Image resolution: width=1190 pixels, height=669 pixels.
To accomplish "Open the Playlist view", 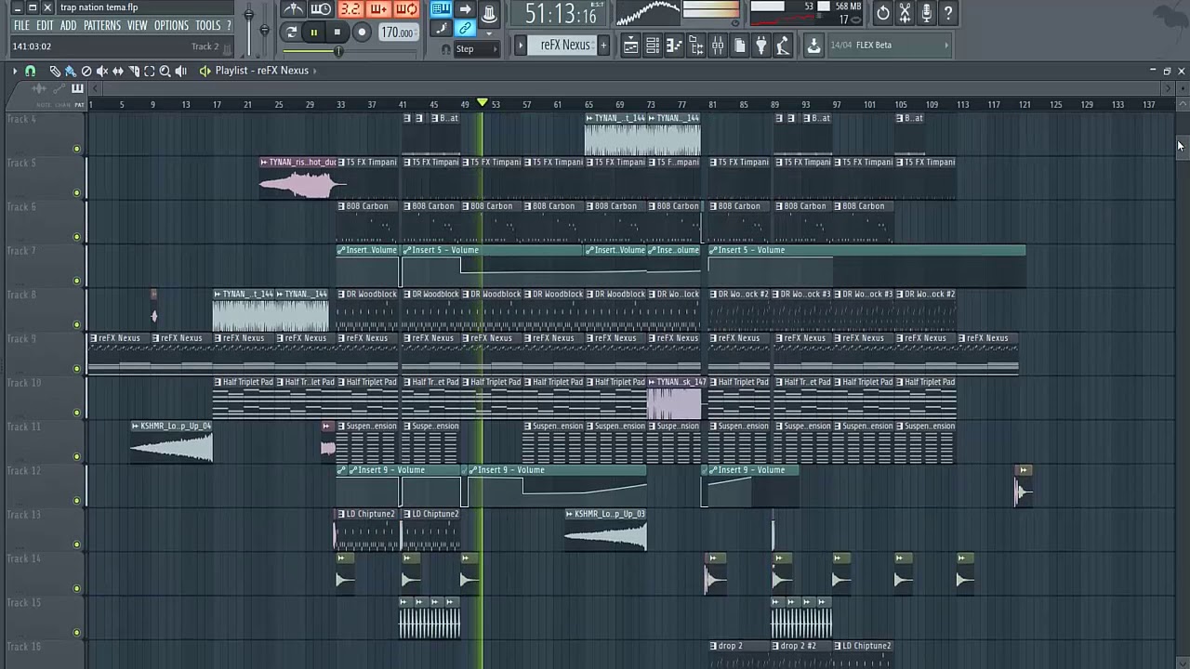I will click(x=630, y=46).
